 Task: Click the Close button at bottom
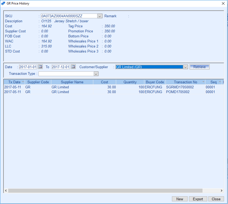click(216, 199)
